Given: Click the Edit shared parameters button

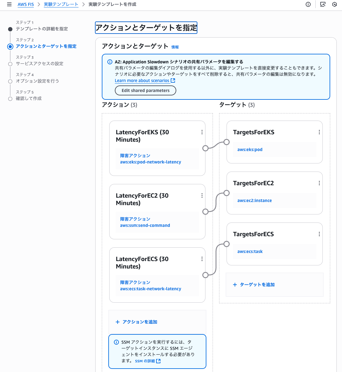Looking at the screenshot, I should pyautogui.click(x=145, y=90).
